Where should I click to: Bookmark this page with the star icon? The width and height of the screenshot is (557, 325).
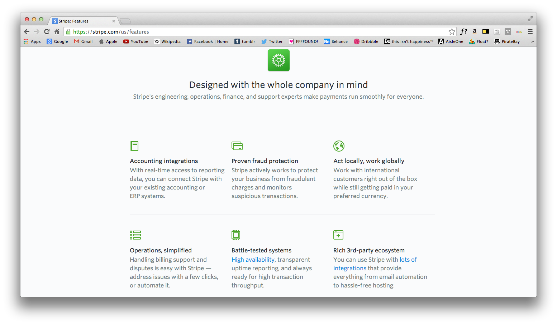(x=452, y=32)
